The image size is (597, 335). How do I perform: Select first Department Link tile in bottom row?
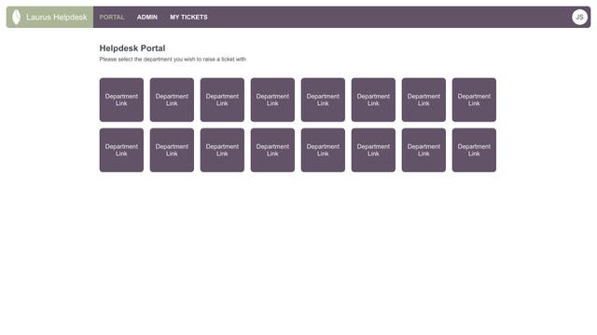[121, 150]
